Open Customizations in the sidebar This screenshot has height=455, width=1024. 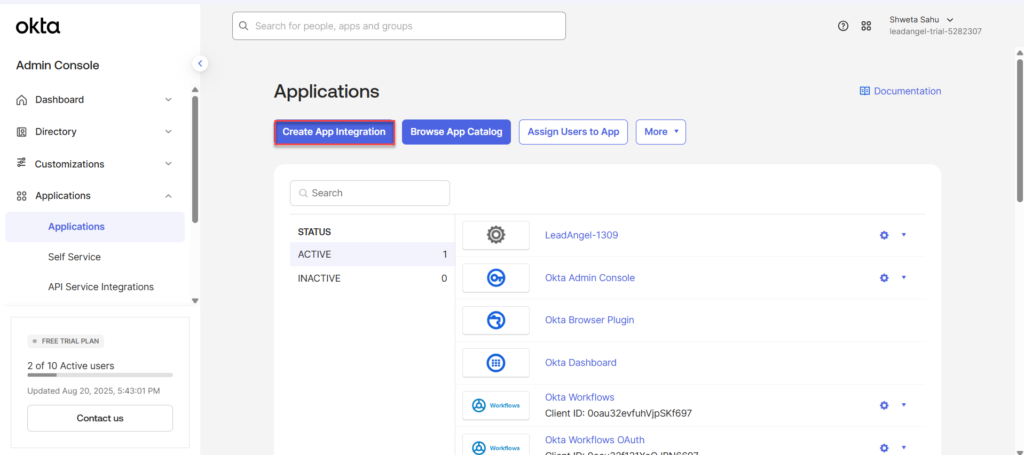pyautogui.click(x=69, y=164)
